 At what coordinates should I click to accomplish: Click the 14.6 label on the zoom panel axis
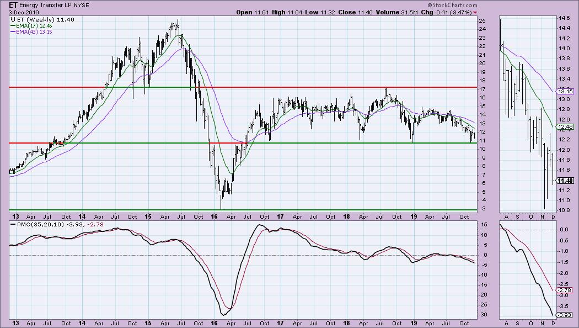pyautogui.click(x=564, y=18)
